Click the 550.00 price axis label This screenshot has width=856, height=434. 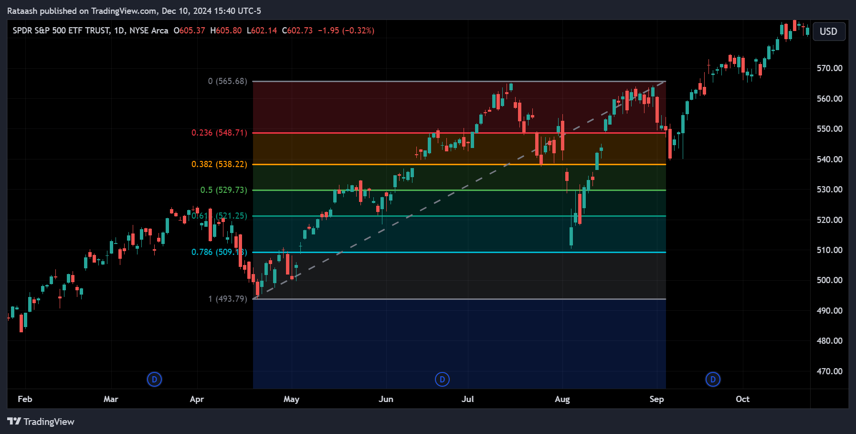click(830, 129)
